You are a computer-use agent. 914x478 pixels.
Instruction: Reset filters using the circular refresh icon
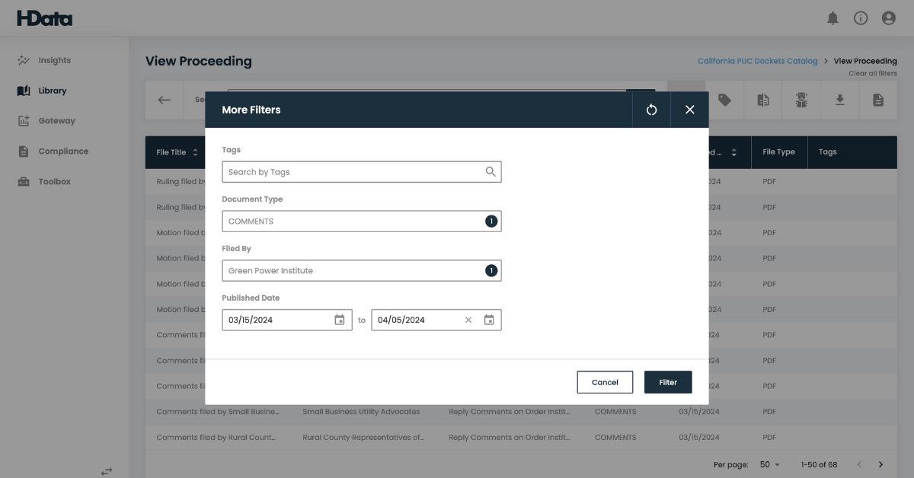click(x=652, y=110)
